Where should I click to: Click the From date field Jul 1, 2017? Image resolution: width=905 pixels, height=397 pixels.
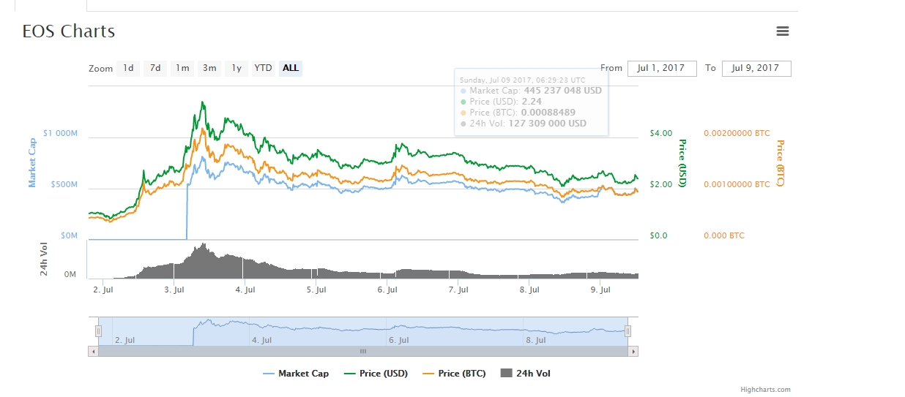(662, 68)
